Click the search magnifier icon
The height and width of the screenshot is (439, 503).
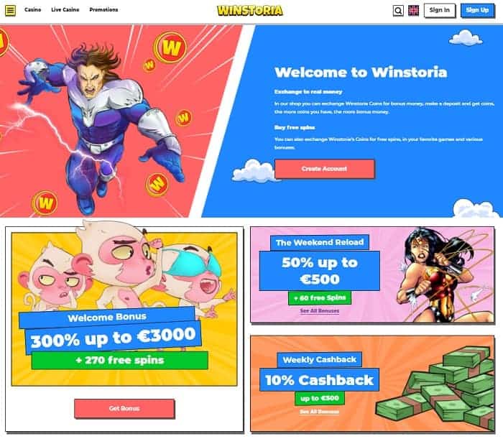pos(398,11)
